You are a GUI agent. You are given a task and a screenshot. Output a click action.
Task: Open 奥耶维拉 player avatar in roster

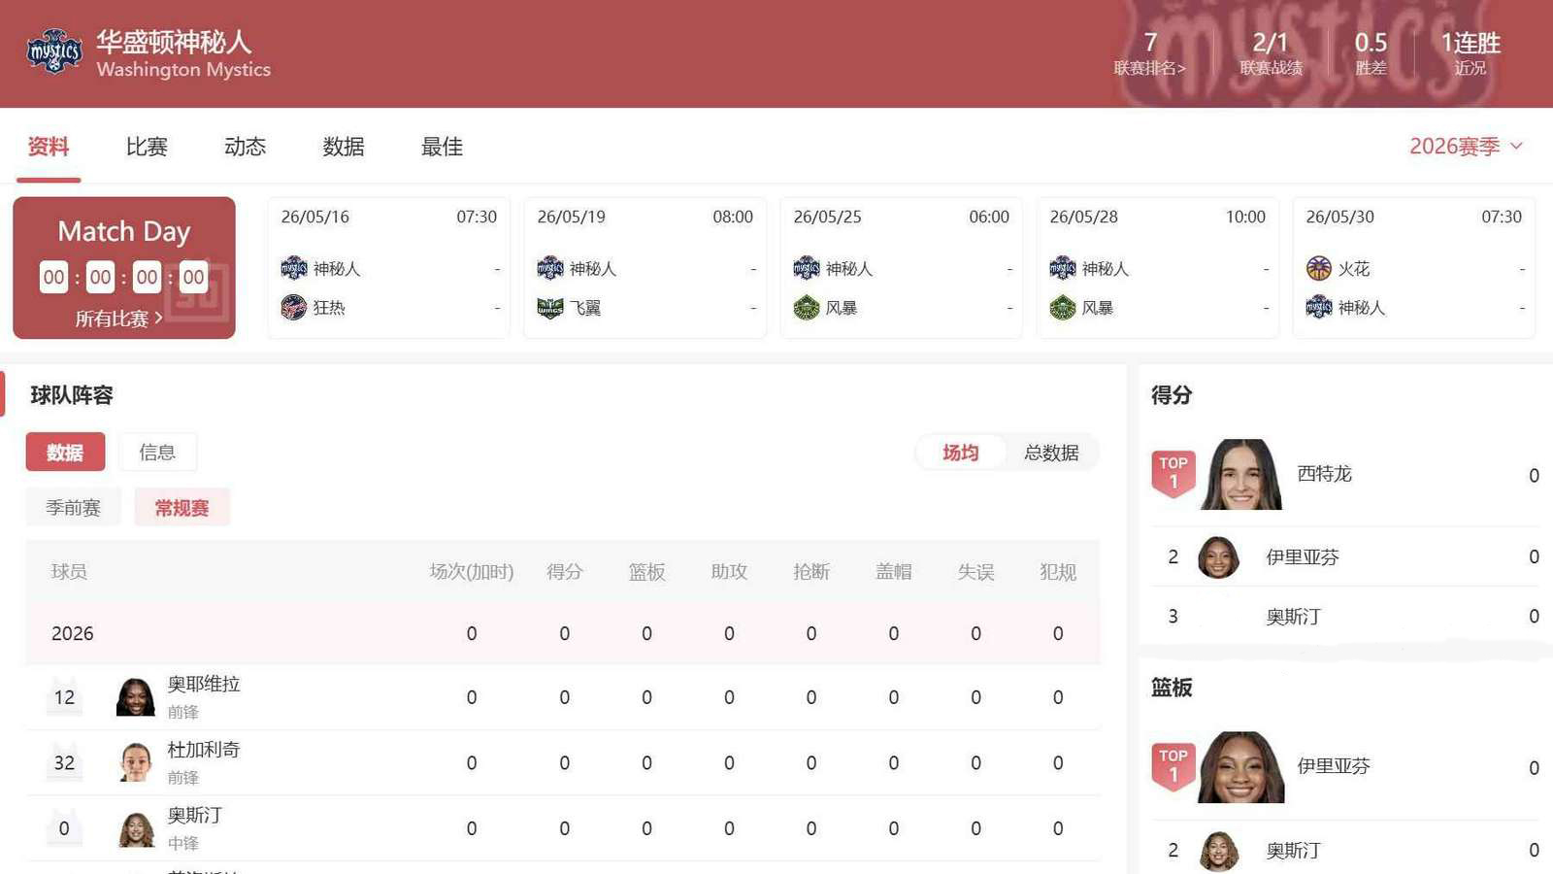click(x=136, y=696)
